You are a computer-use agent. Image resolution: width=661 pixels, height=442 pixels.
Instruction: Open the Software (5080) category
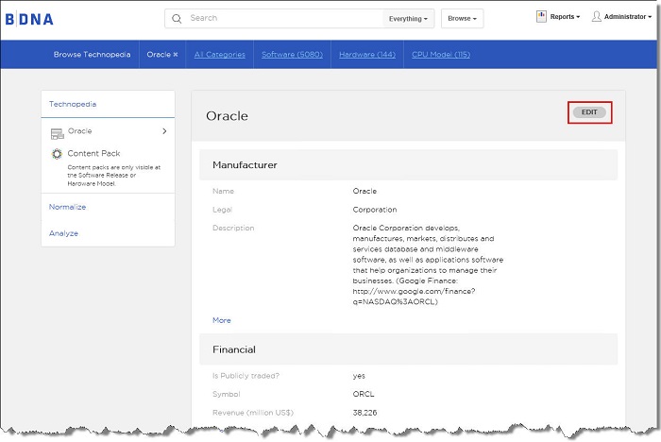pyautogui.click(x=292, y=55)
